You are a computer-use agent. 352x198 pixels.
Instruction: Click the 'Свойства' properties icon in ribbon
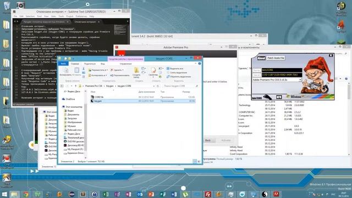click(153, 72)
